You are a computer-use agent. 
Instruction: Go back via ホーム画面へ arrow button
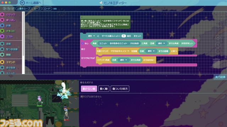22,3
